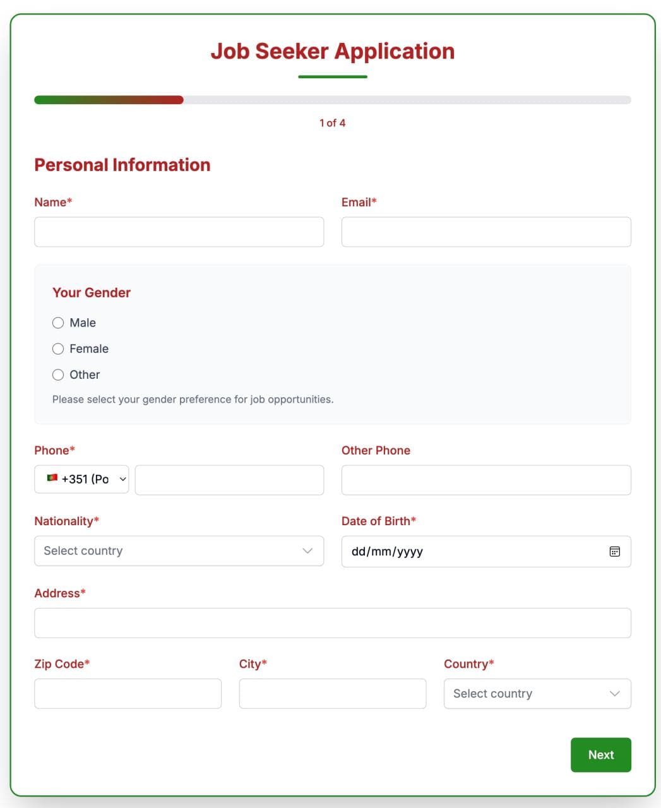Open the Country dropdown under Zip Code row
This screenshot has width=661, height=808.
[537, 694]
